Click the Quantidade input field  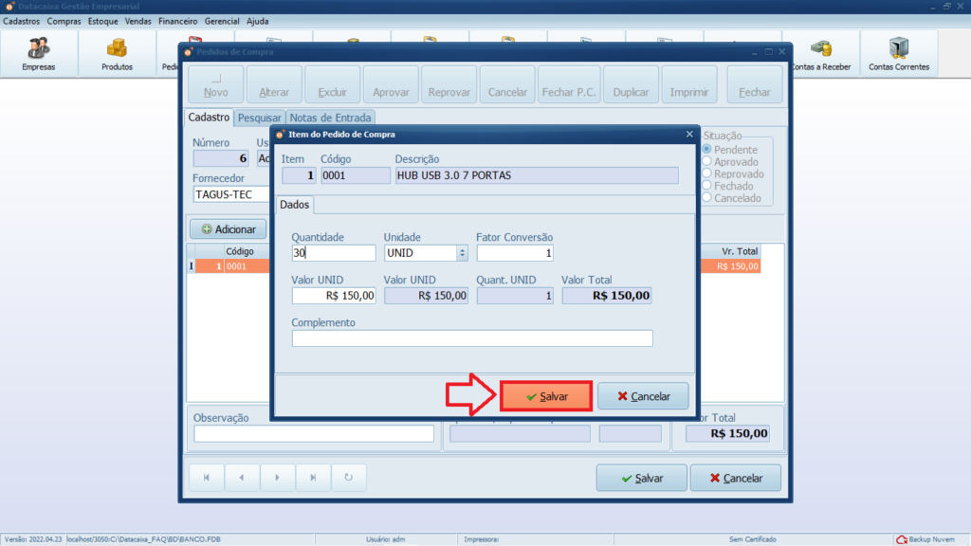[334, 253]
